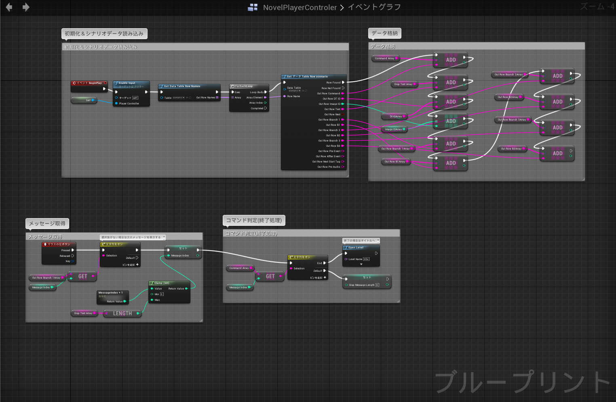Click the Disp Message Length value field
Image resolution: width=616 pixels, height=402 pixels.
(x=377, y=285)
